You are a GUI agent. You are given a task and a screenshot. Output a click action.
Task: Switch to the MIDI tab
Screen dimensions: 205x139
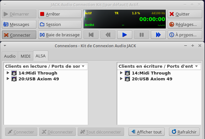[25, 56]
